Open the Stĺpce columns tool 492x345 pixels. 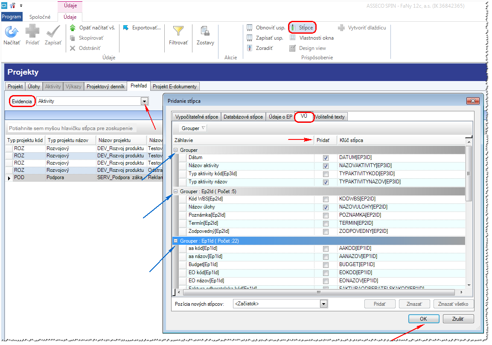coord(302,28)
